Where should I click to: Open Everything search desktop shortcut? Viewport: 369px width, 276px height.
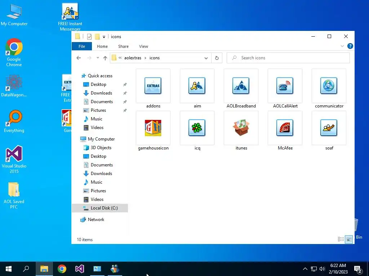point(14,121)
